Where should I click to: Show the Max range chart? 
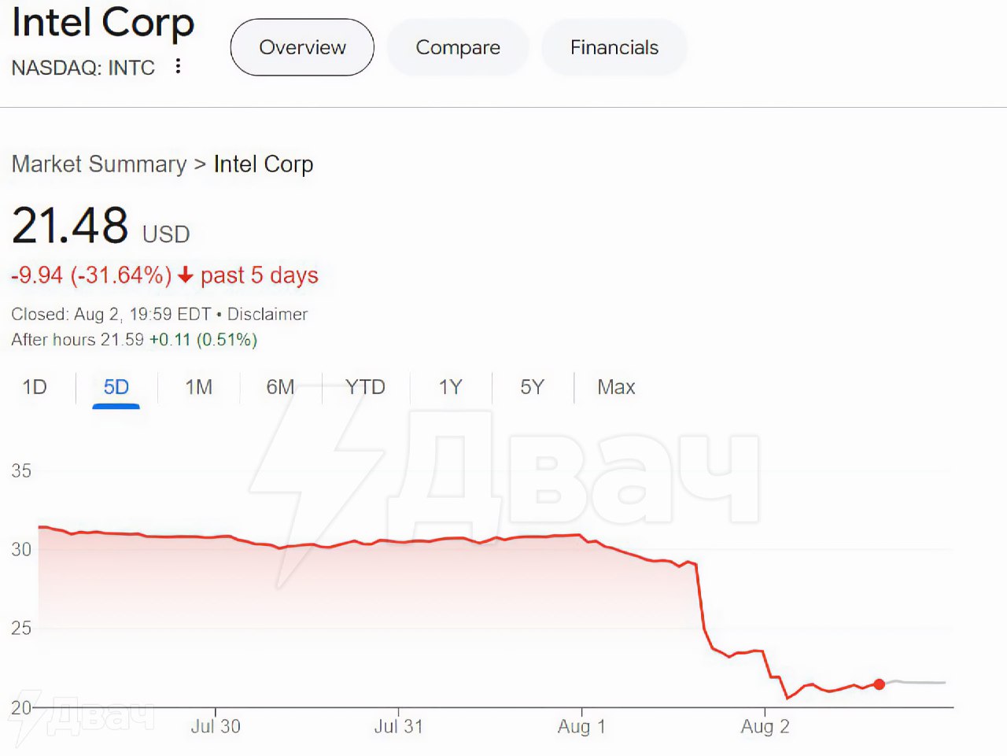616,387
